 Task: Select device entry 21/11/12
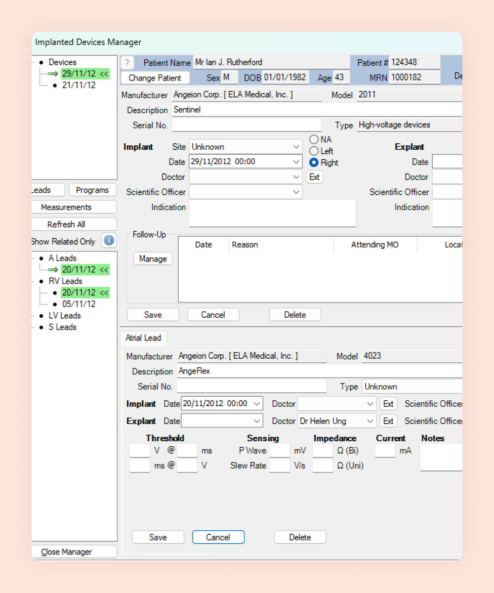point(79,85)
